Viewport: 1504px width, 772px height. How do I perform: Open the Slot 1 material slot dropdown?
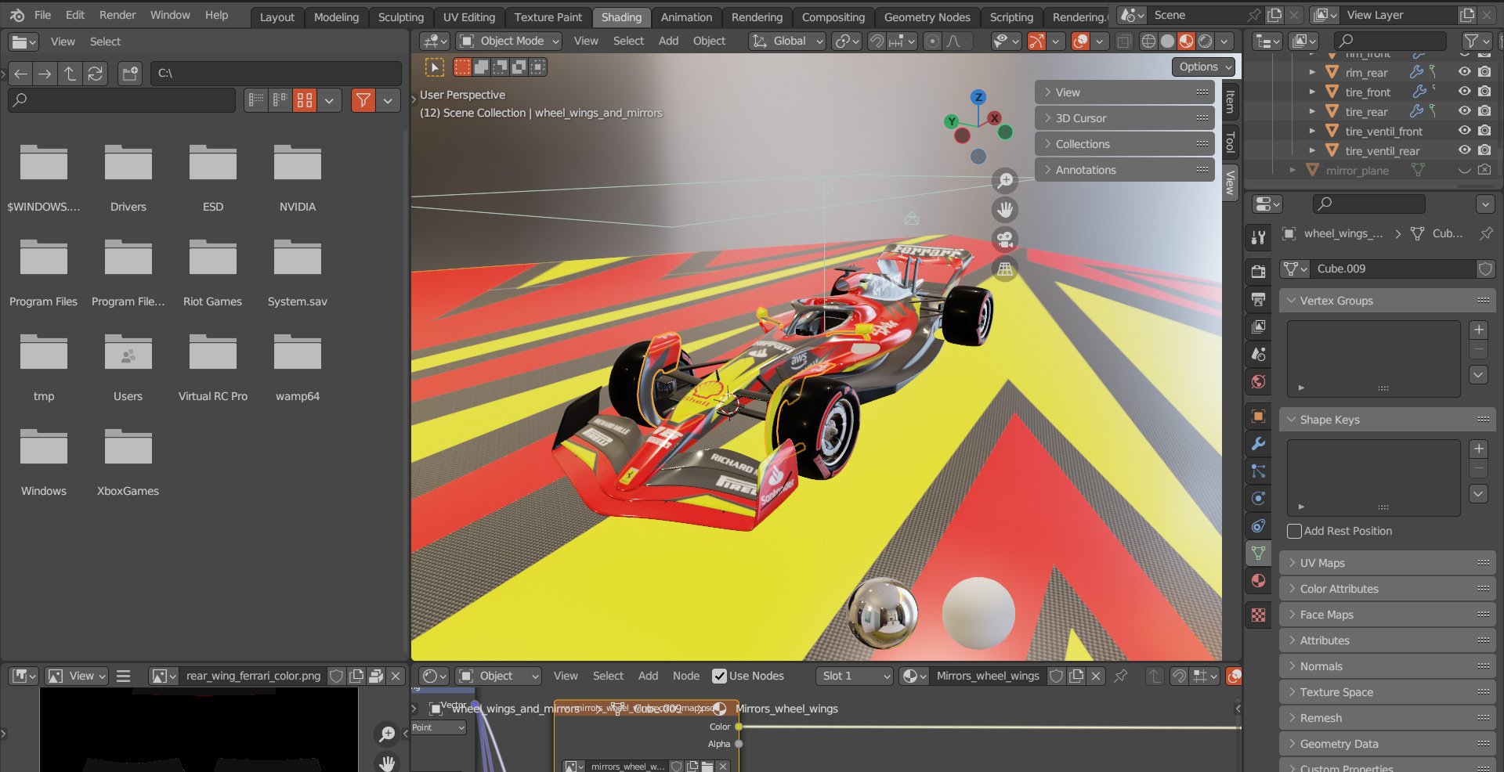[x=854, y=676]
